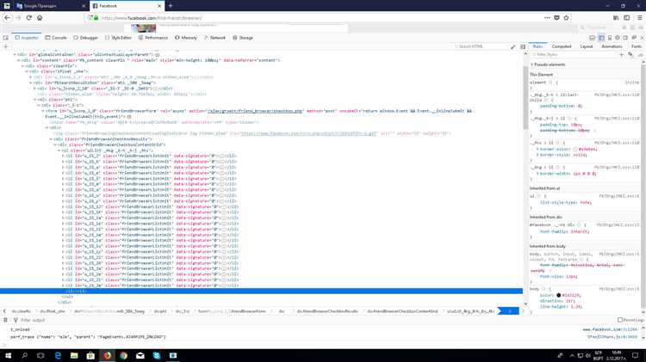This screenshot has height=362, width=646.
Task: Expand the li u_15_2 list item node
Action: (63, 156)
